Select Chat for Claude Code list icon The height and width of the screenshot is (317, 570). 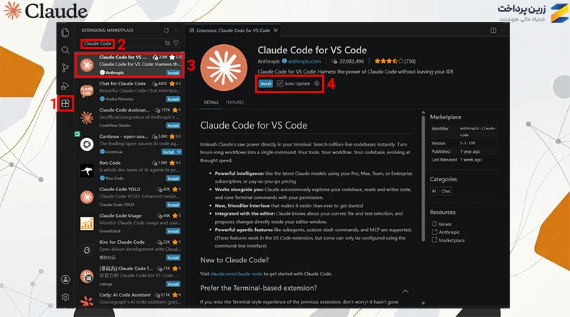click(87, 91)
